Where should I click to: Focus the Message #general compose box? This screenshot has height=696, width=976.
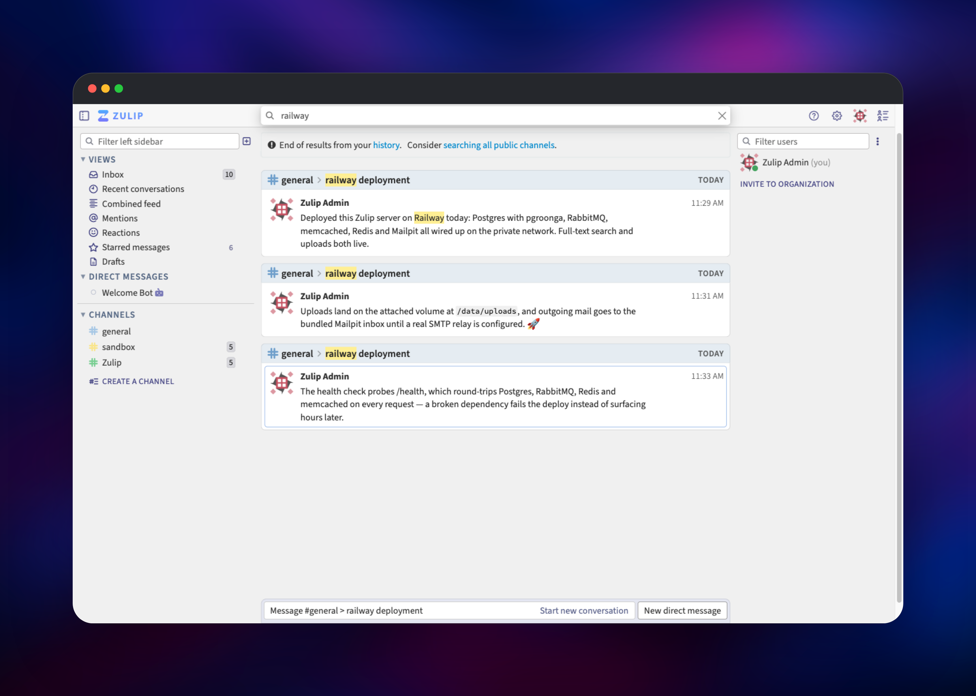coord(449,610)
